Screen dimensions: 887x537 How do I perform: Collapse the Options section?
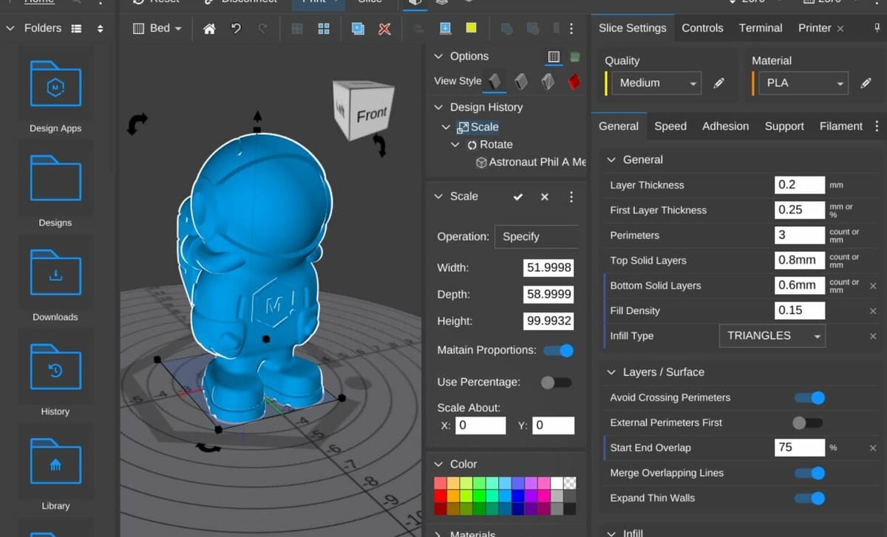pos(438,56)
